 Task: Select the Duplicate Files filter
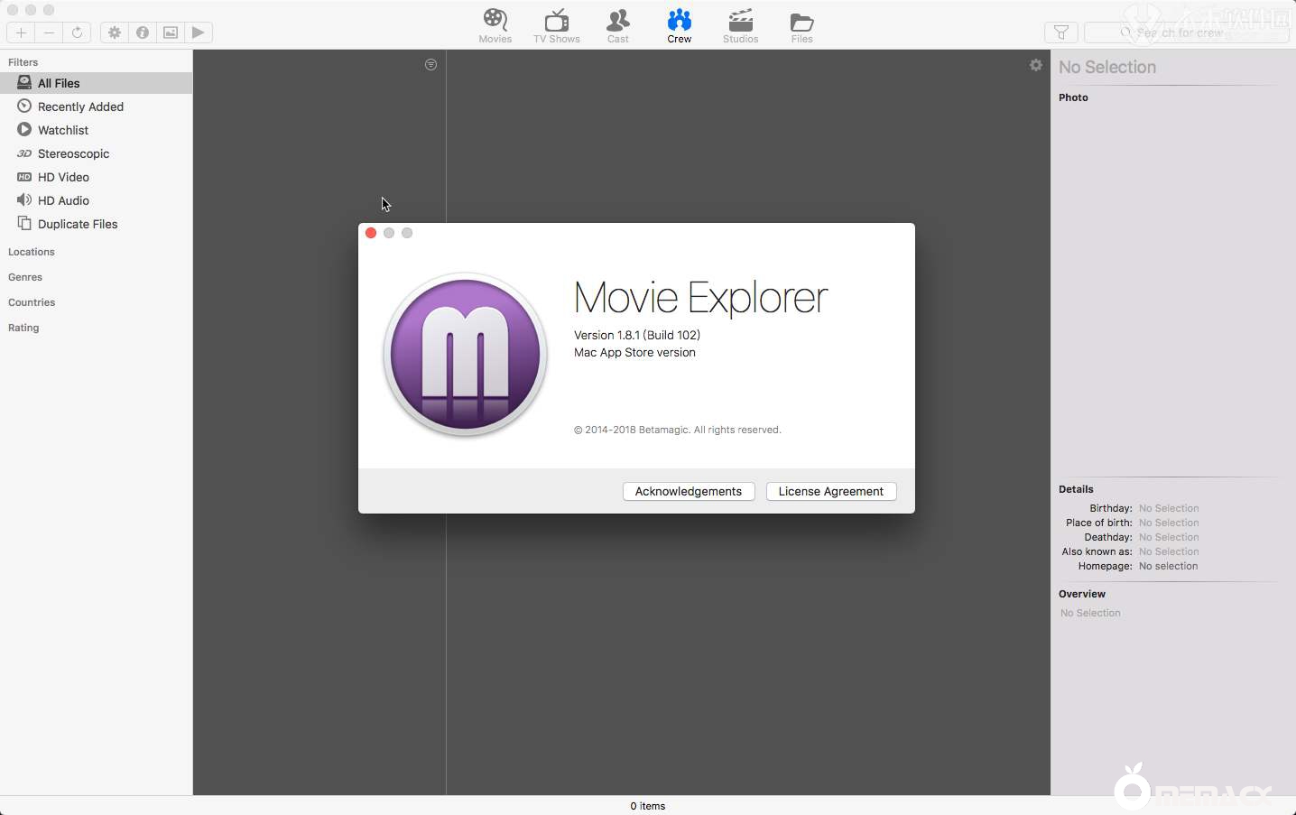click(x=78, y=224)
